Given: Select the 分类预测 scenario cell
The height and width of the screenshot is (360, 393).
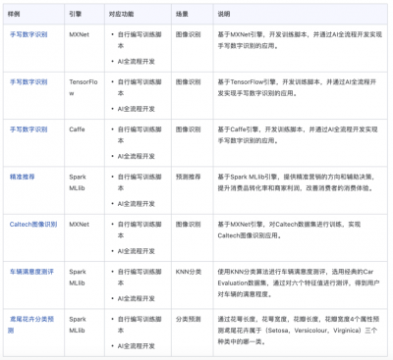Looking at the screenshot, I should tap(188, 319).
